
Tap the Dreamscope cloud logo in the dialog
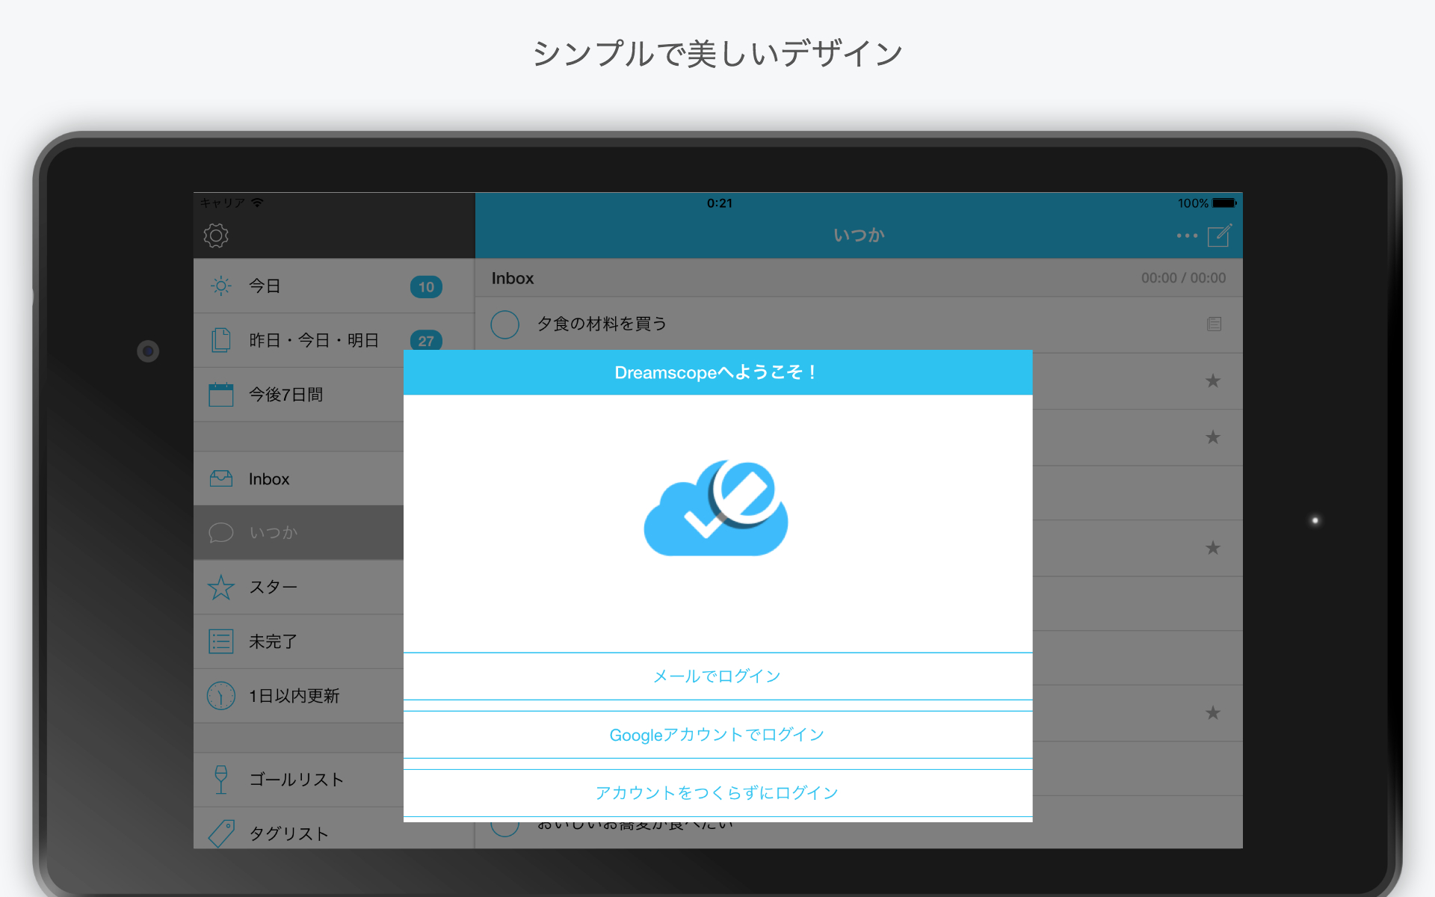tap(716, 508)
